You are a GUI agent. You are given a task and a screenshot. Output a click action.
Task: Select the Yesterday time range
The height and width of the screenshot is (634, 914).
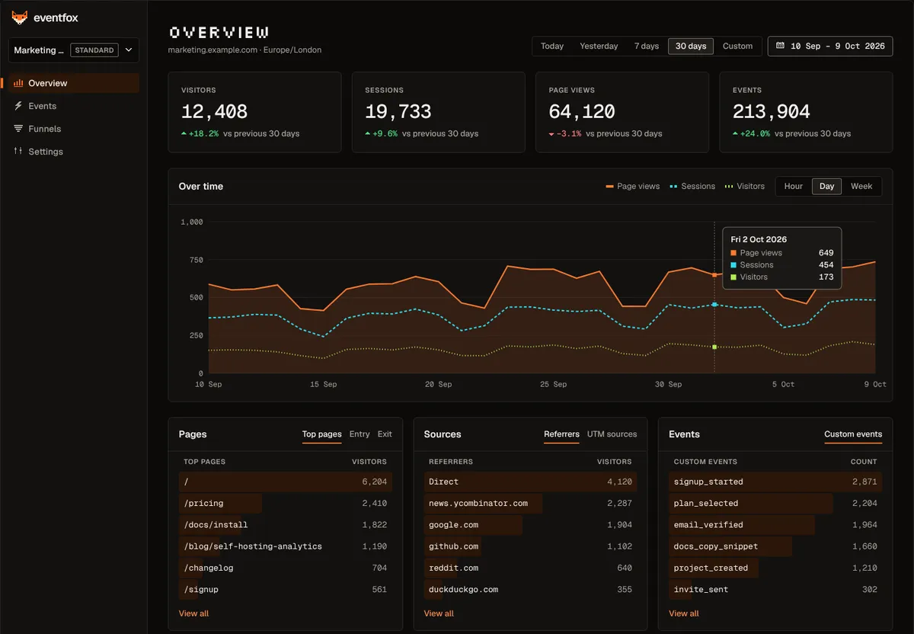pyautogui.click(x=599, y=46)
